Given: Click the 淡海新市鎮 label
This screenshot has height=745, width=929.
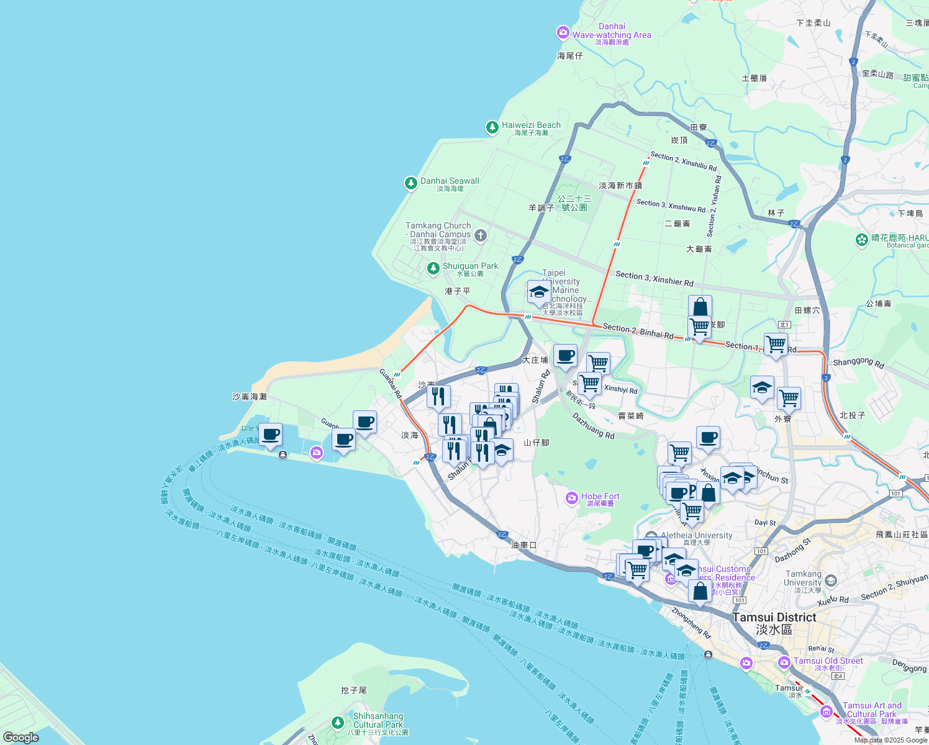Looking at the screenshot, I should (620, 186).
